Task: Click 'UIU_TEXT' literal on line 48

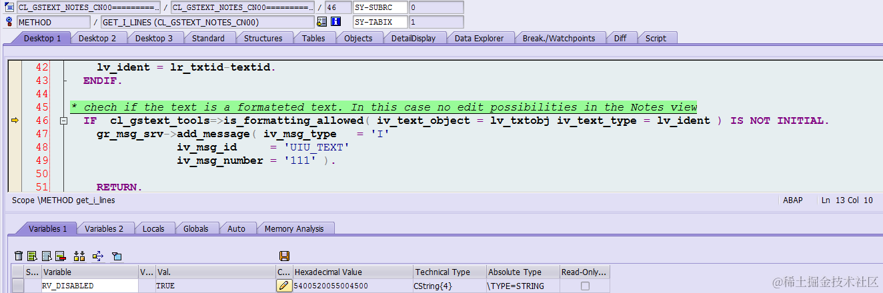Action: [316, 147]
